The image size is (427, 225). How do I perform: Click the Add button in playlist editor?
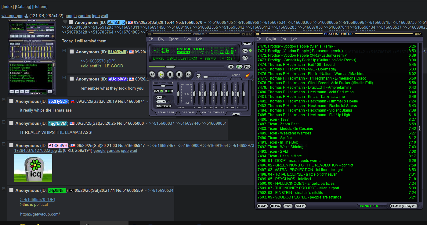pyautogui.click(x=262, y=206)
